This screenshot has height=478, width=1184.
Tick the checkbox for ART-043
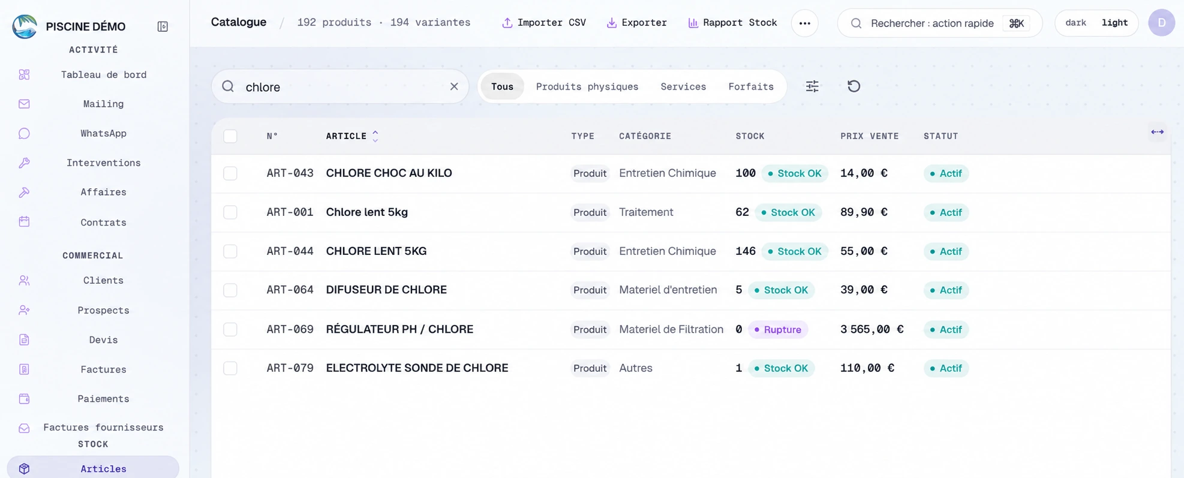tap(230, 173)
